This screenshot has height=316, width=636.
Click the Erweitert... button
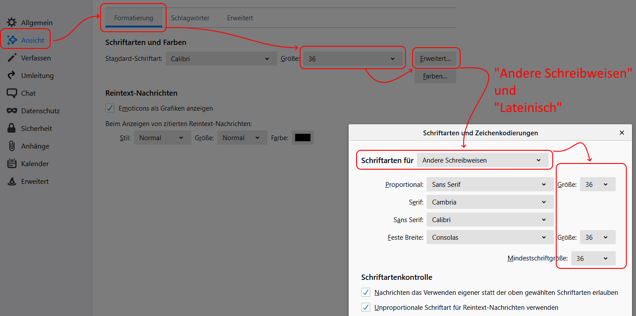435,59
